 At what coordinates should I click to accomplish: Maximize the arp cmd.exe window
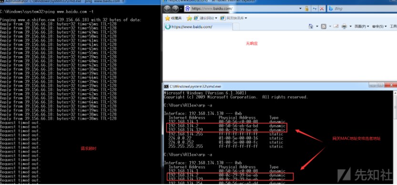pos(380,85)
